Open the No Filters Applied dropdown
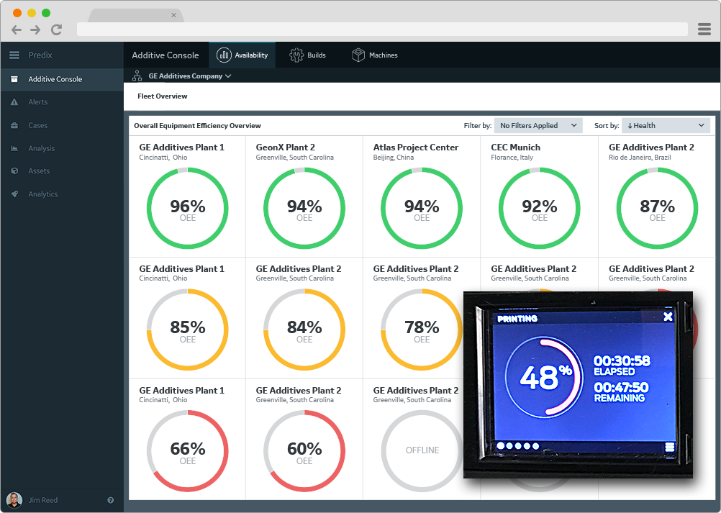Viewport: 721px width, 513px height. click(x=538, y=125)
